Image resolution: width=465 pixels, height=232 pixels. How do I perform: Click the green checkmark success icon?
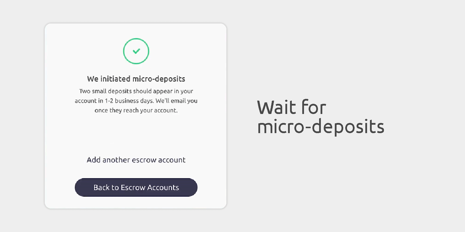[x=136, y=51]
